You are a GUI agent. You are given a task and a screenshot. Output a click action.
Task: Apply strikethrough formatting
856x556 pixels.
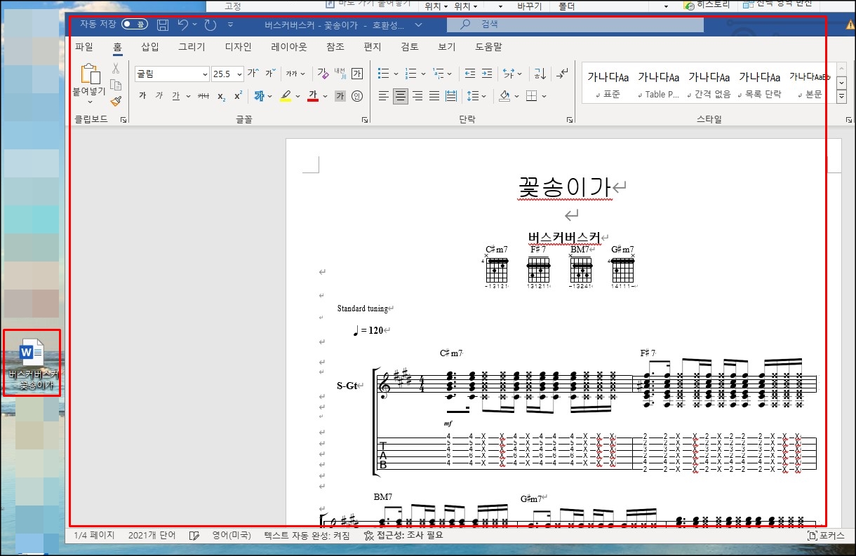coord(203,96)
